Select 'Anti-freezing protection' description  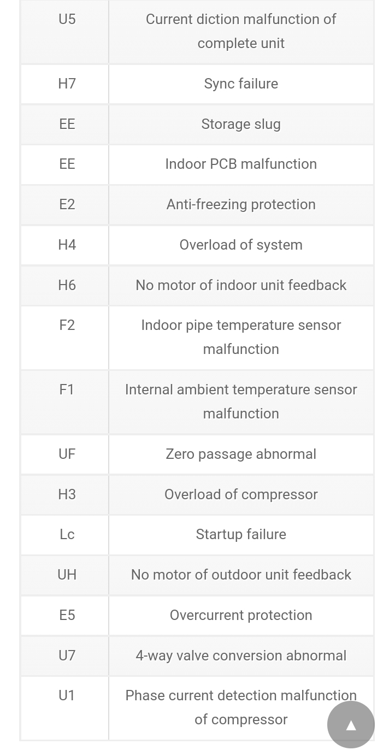point(241,204)
